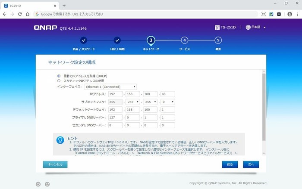
Task: Click default gateway second octet field 168
Action: (133, 110)
